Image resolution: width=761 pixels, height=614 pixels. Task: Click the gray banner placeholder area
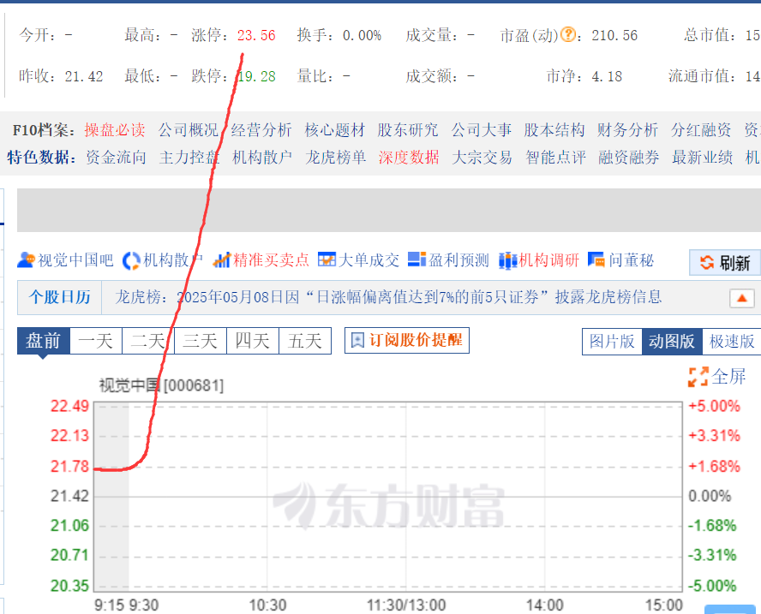pos(389,211)
